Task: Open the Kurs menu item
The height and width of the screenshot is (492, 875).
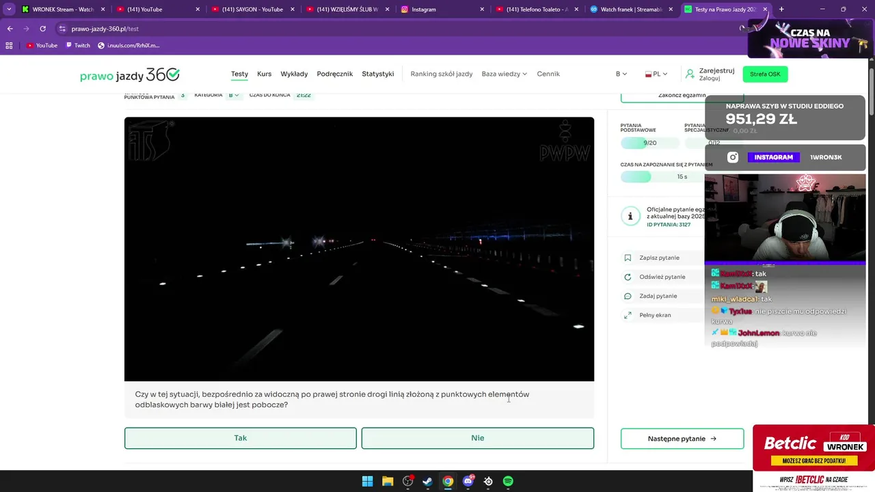Action: point(265,74)
